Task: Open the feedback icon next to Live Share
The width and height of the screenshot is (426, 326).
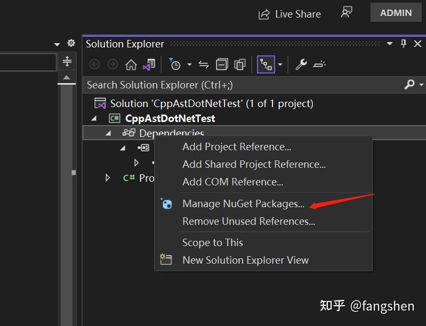Action: point(347,13)
